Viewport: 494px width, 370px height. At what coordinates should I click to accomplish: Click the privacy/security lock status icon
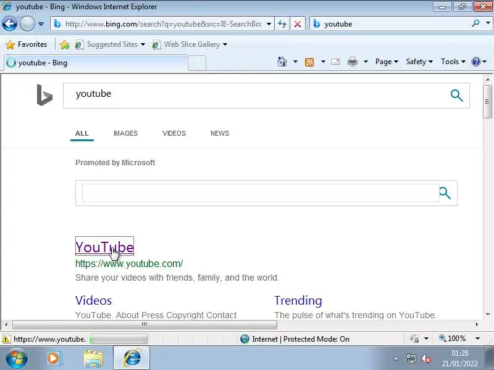414,339
